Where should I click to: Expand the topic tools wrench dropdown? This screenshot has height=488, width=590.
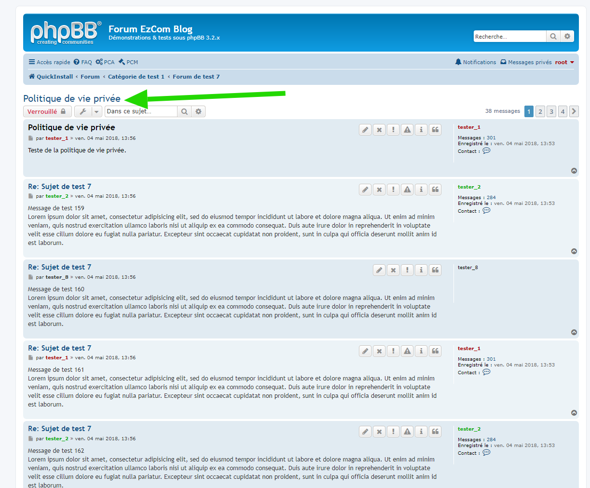point(88,111)
